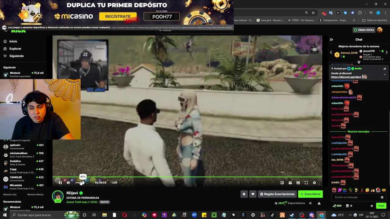Open mini player mode icon
This screenshot has width=390, height=219.
click(282, 182)
